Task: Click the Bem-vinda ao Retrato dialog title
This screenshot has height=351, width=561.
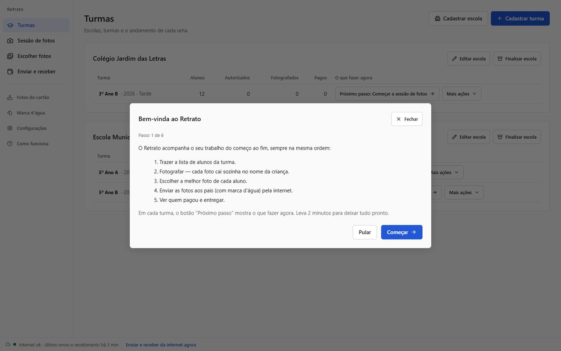Action: click(170, 119)
